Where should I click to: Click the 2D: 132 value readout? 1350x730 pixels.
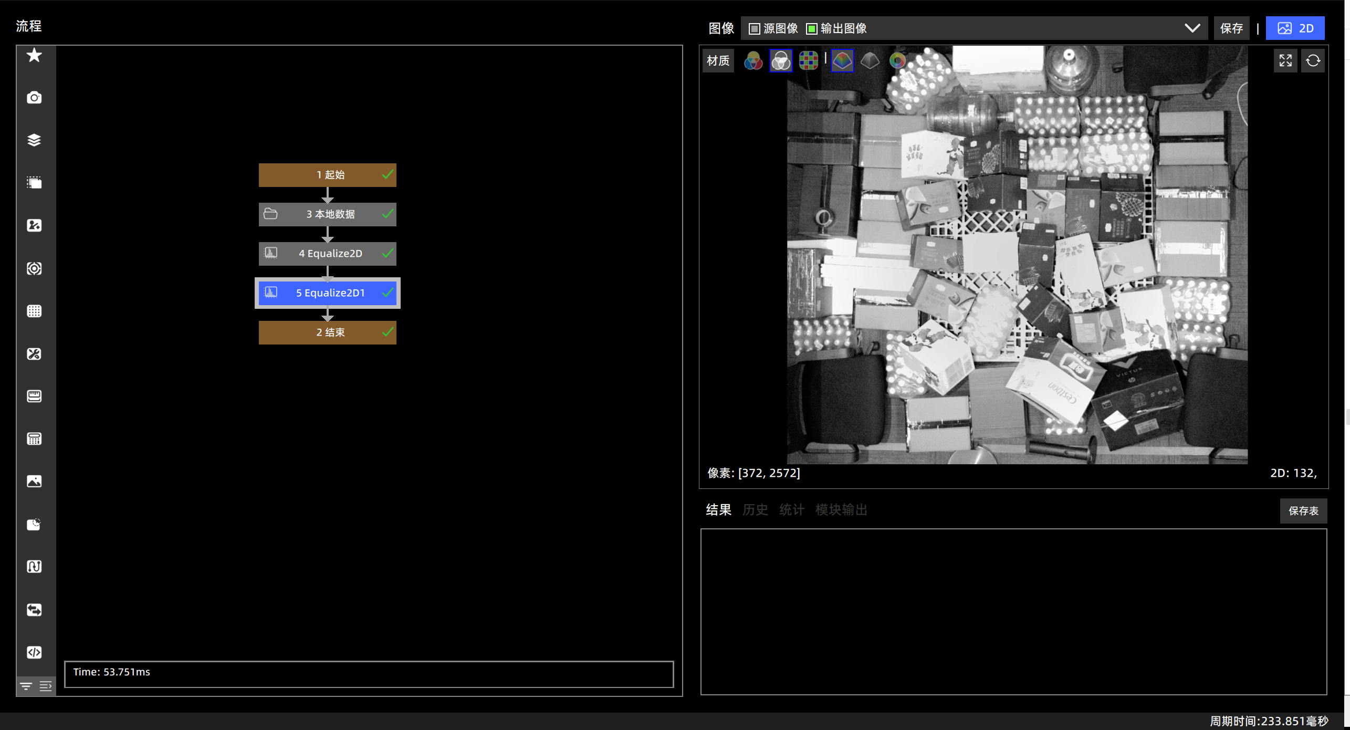[1293, 473]
